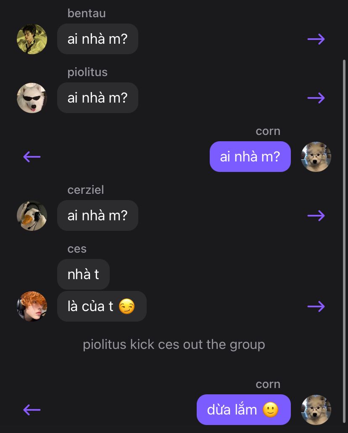Image resolution: width=348 pixels, height=433 pixels.
Task: Click reply arrow beside 'là của t' message
Action: point(316,306)
